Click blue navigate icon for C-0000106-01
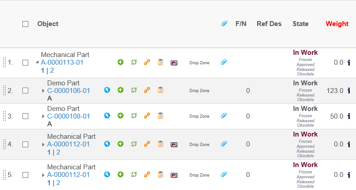 point(107,90)
